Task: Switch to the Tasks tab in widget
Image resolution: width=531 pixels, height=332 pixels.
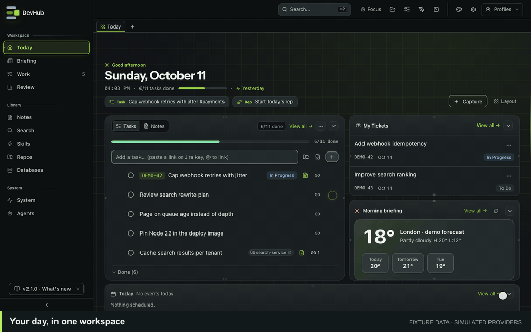Action: click(x=126, y=126)
